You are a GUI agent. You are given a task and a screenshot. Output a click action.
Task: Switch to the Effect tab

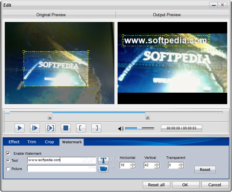[14, 142]
